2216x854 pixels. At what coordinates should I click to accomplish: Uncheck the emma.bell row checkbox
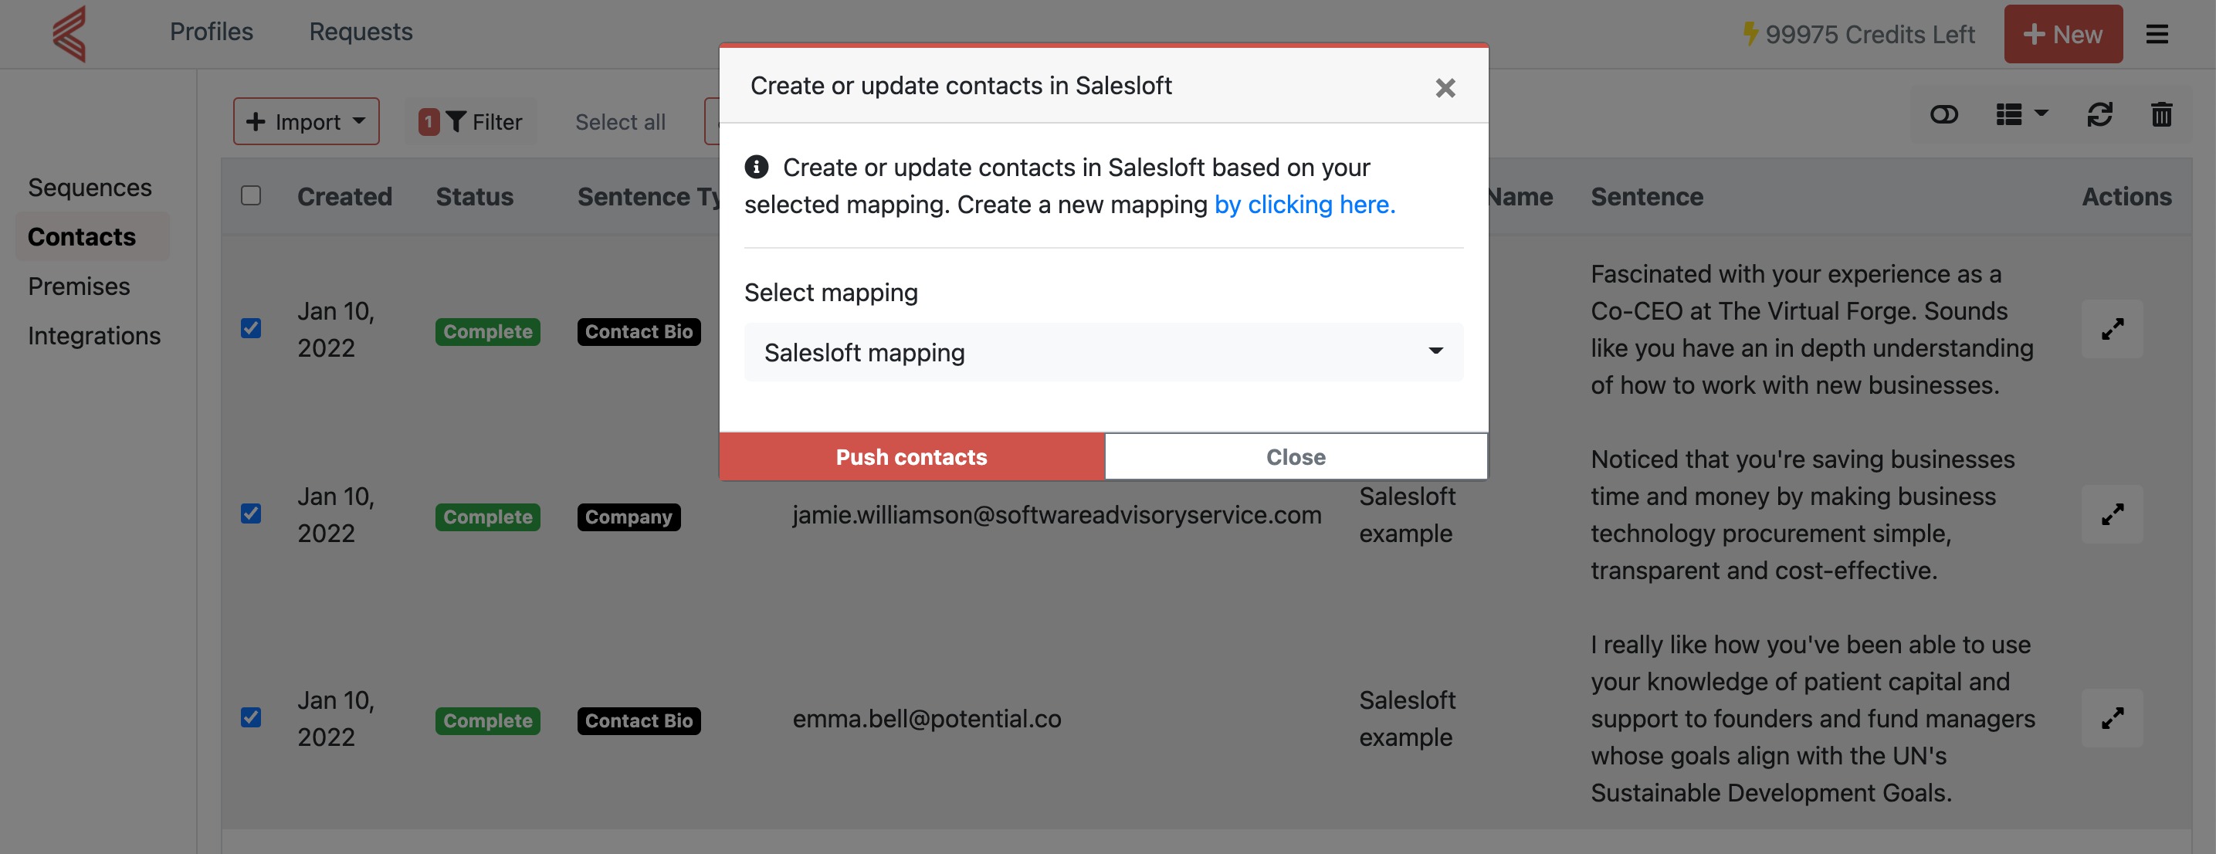point(251,718)
